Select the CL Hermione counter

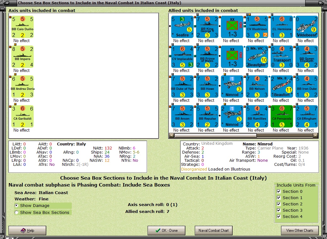click(282, 27)
